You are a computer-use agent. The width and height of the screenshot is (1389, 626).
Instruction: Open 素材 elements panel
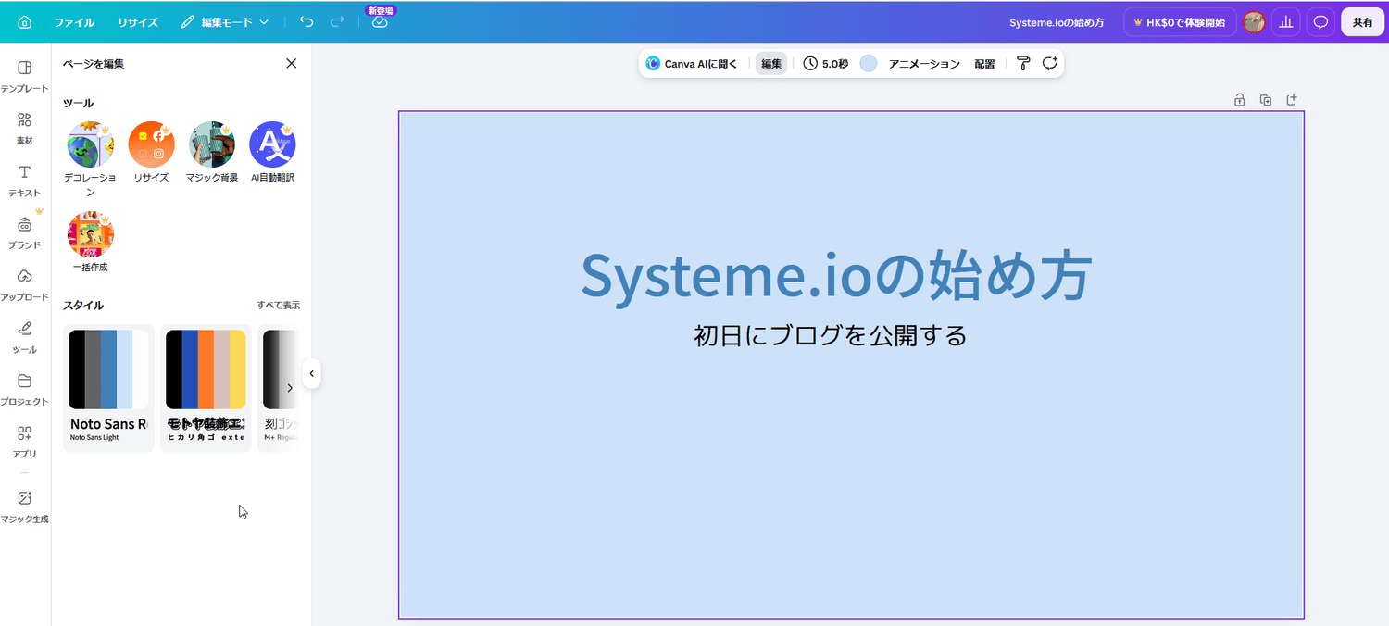pos(25,128)
